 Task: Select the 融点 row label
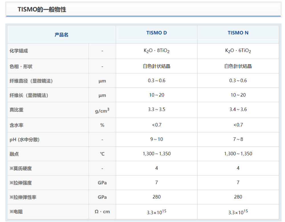click(x=14, y=154)
